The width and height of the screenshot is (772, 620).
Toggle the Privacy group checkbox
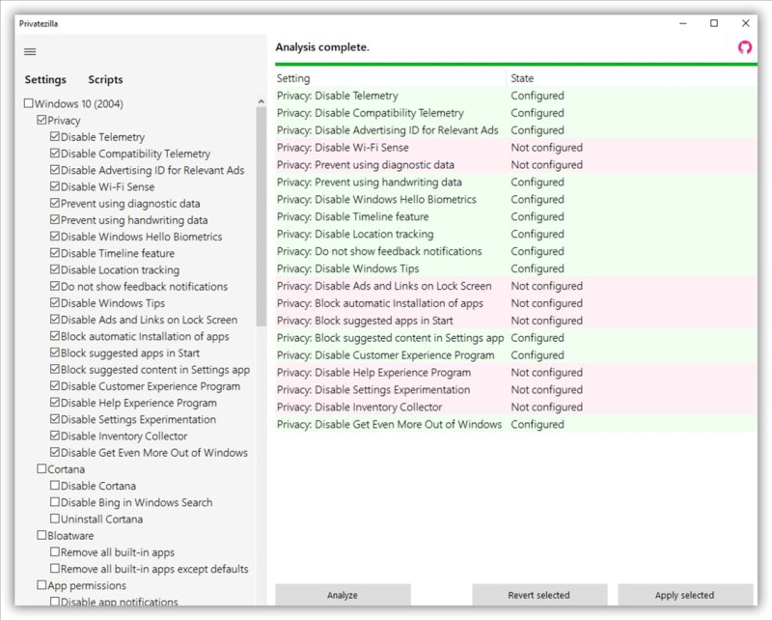pos(41,121)
